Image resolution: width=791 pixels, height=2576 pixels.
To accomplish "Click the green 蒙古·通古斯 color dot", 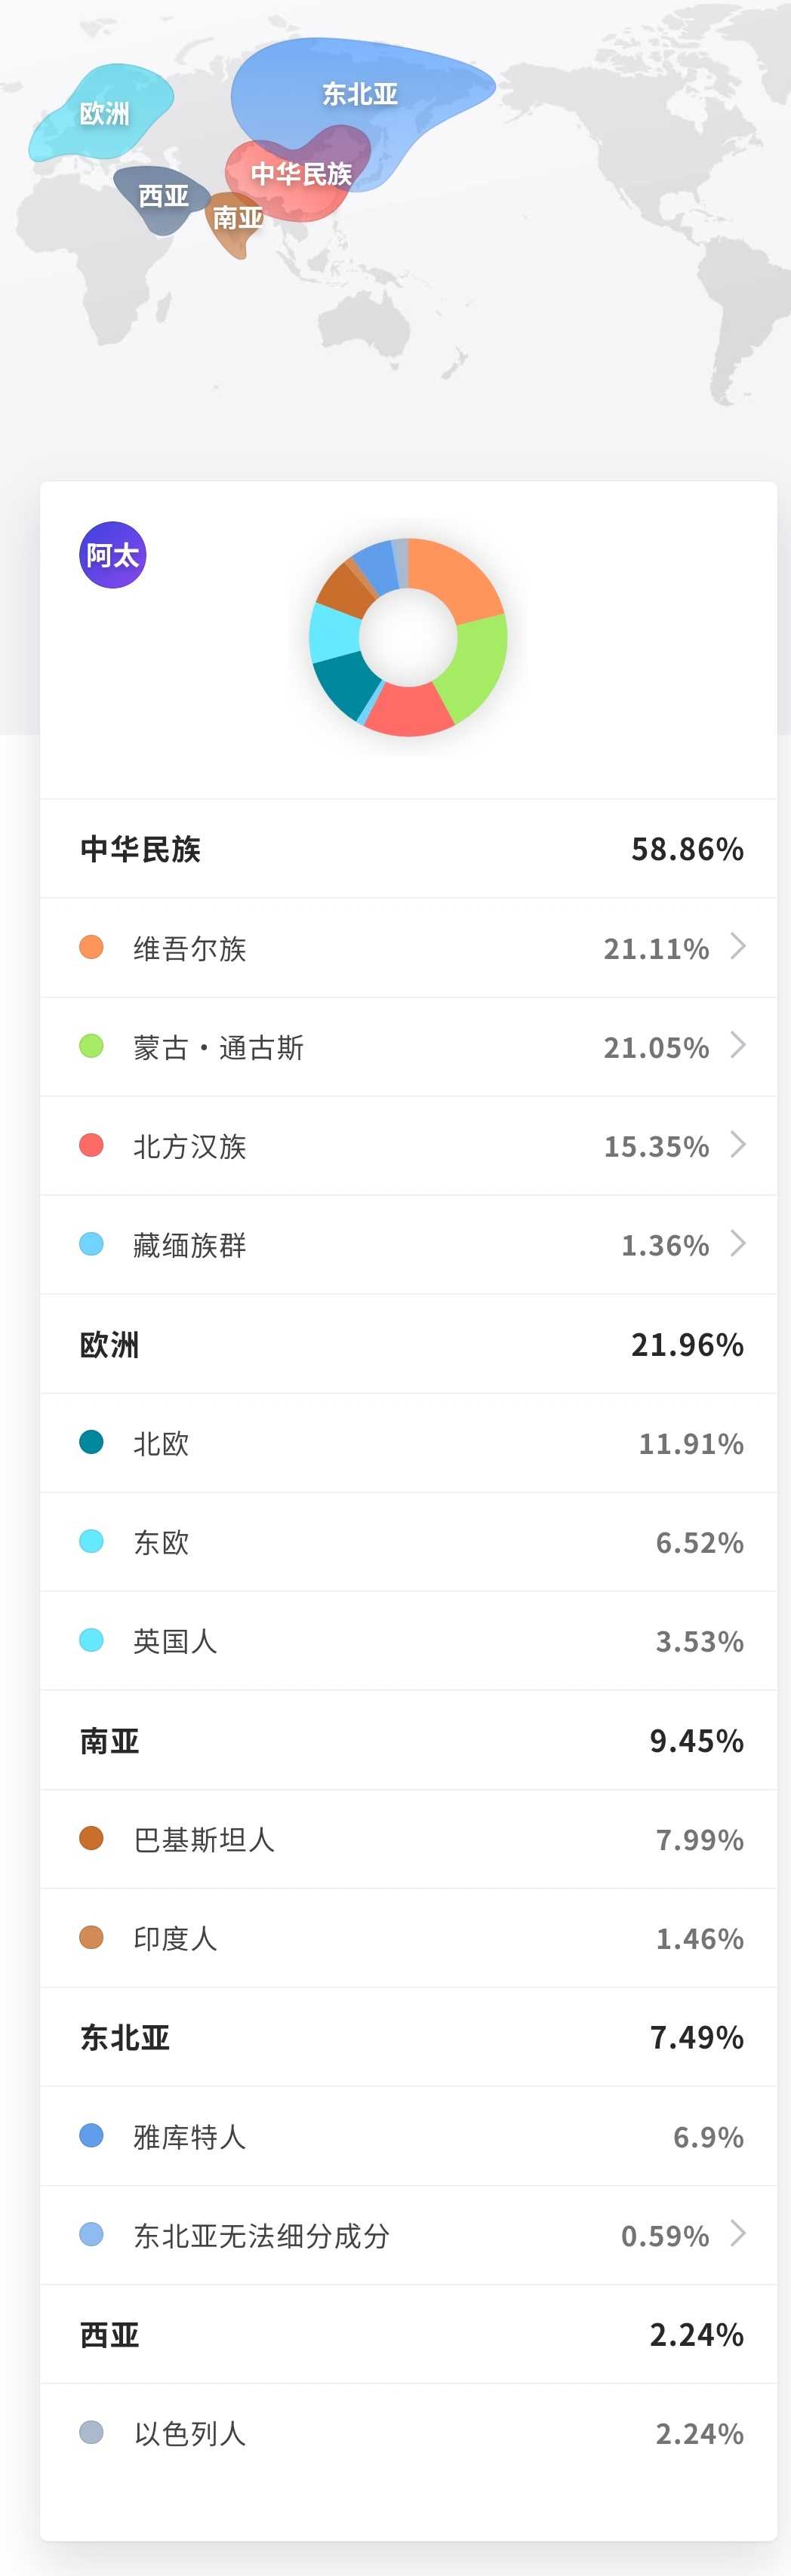I will click(x=91, y=1046).
